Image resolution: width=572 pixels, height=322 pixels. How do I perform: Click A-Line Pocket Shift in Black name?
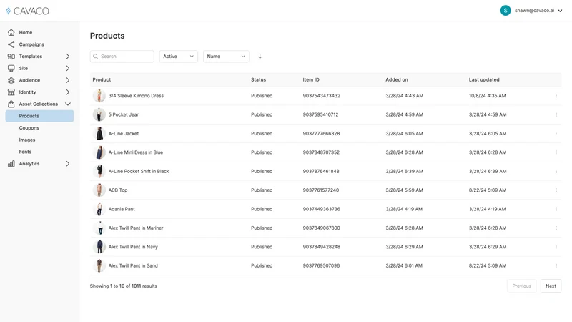coord(139,171)
